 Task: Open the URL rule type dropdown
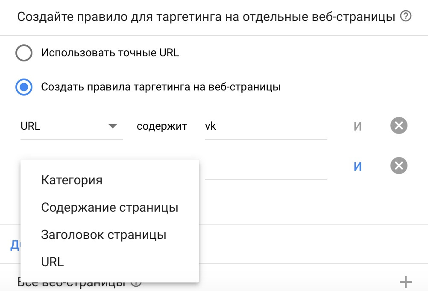point(64,125)
